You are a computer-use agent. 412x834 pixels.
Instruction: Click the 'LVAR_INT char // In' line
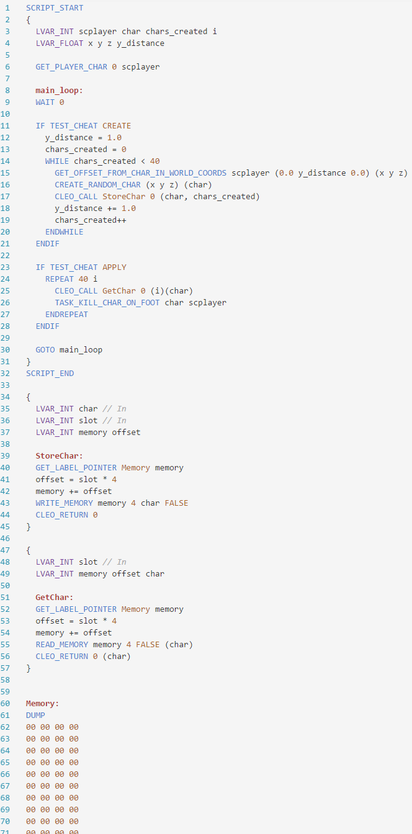[x=81, y=409]
